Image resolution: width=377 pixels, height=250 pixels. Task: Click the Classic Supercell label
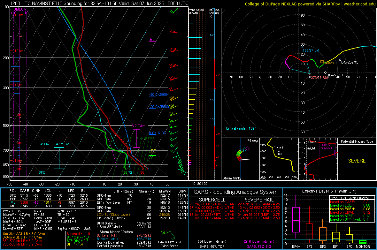(327, 147)
